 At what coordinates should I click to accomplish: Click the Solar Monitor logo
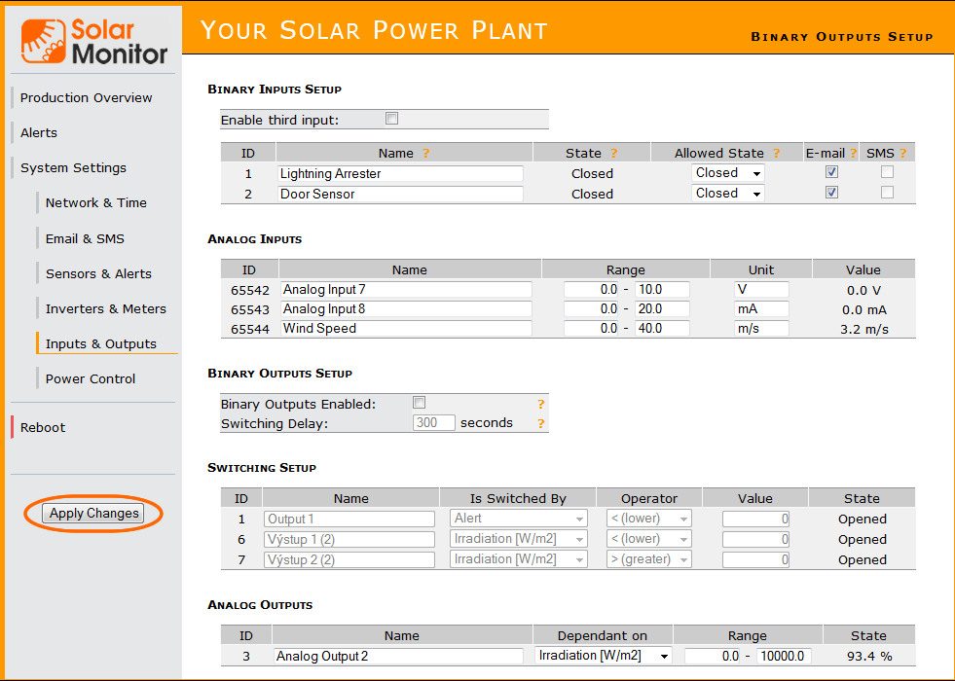(x=94, y=41)
